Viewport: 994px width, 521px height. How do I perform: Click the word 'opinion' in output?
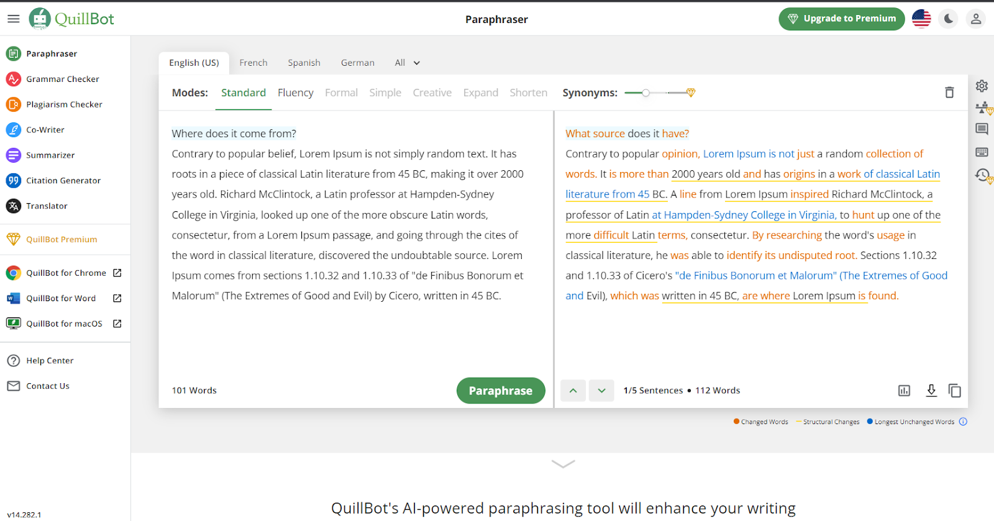(680, 154)
